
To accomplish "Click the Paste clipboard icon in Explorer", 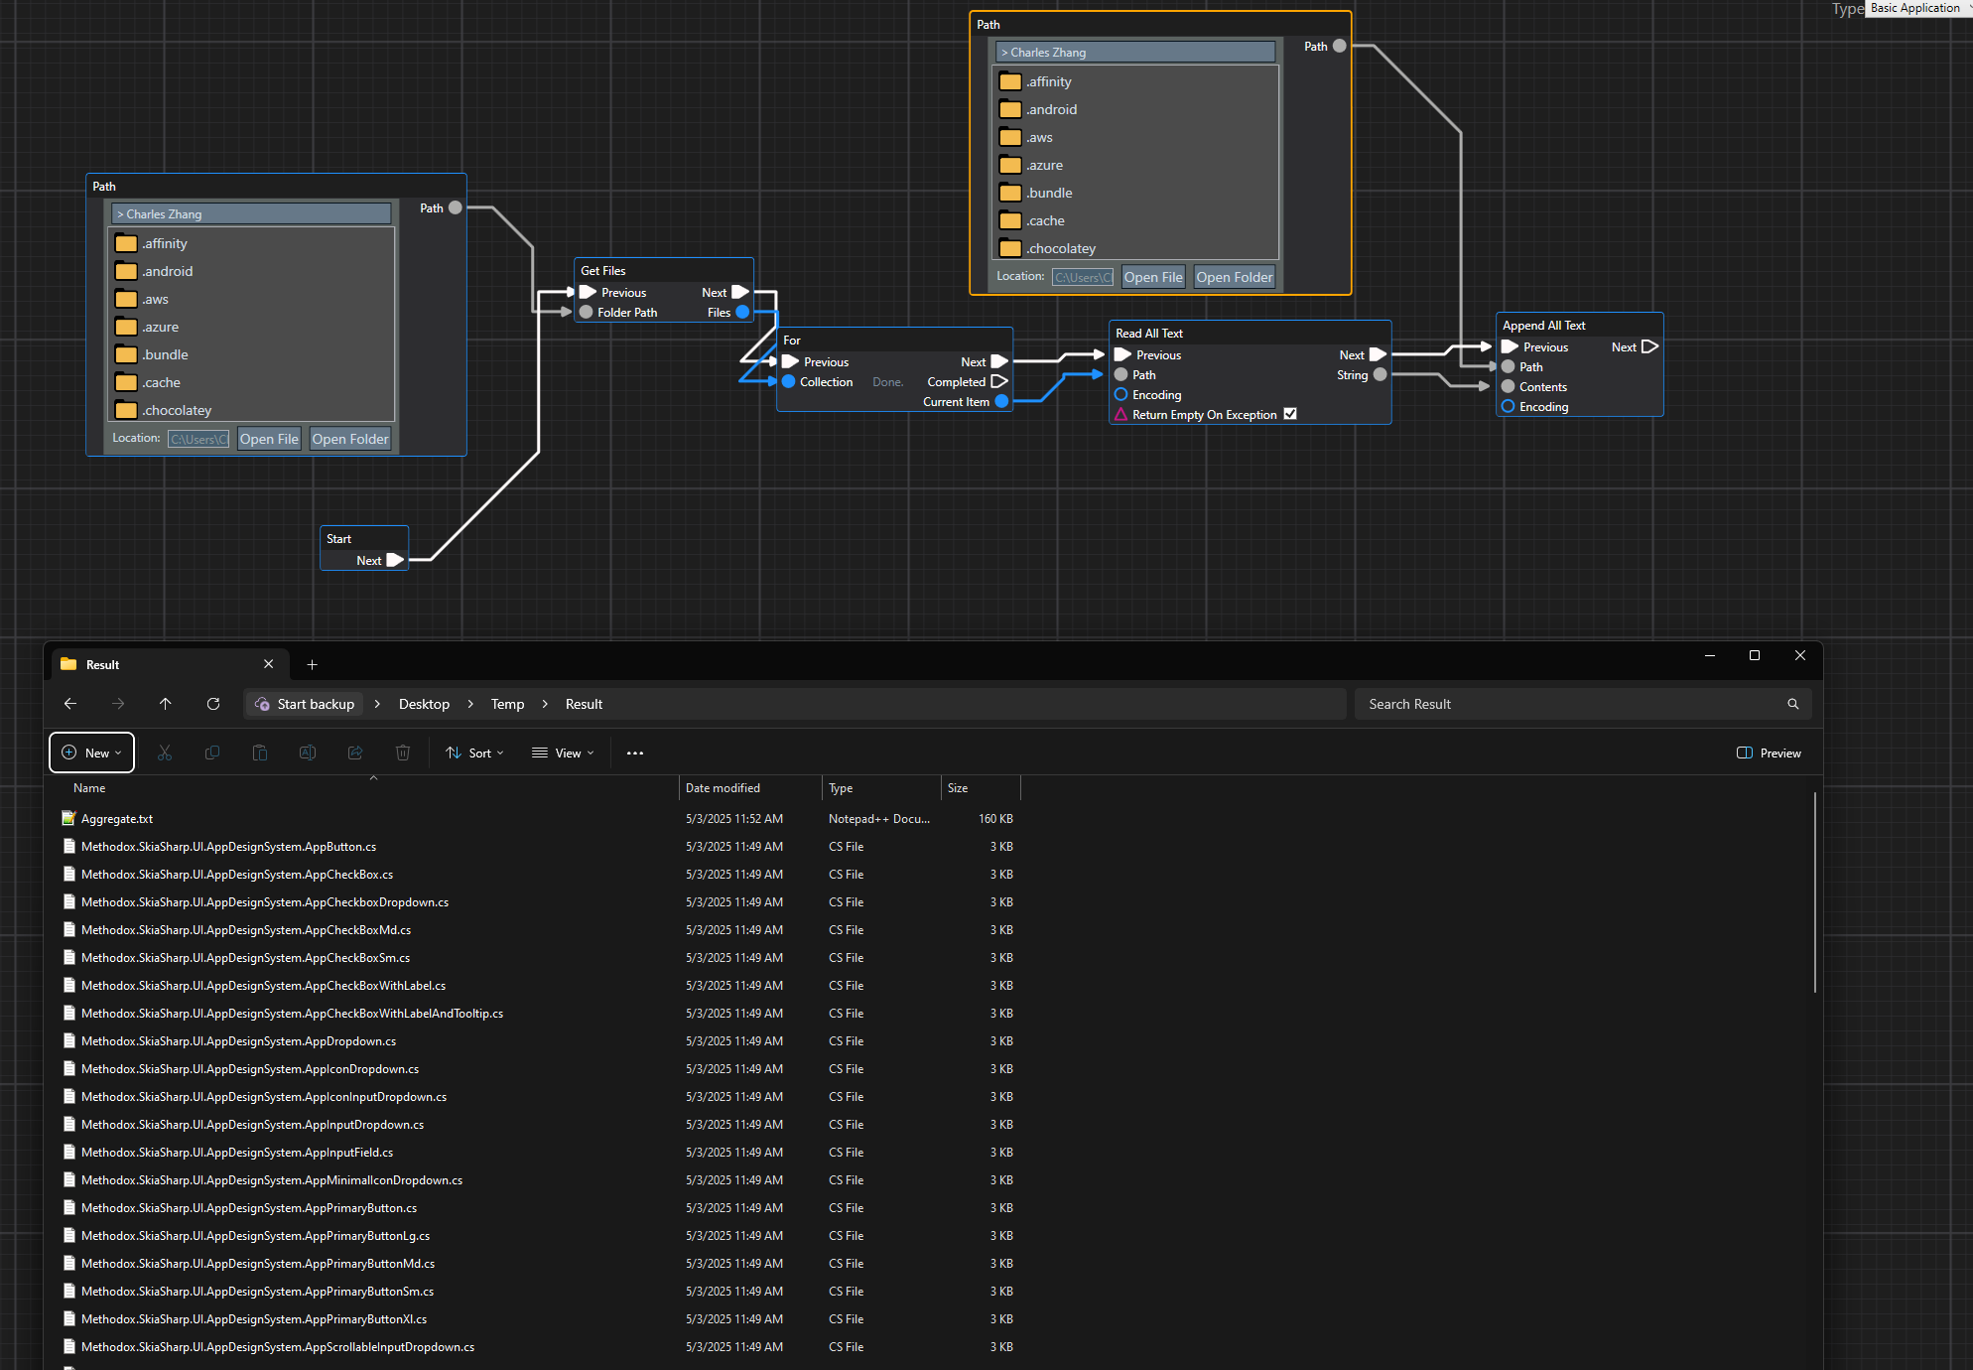I will tap(260, 753).
